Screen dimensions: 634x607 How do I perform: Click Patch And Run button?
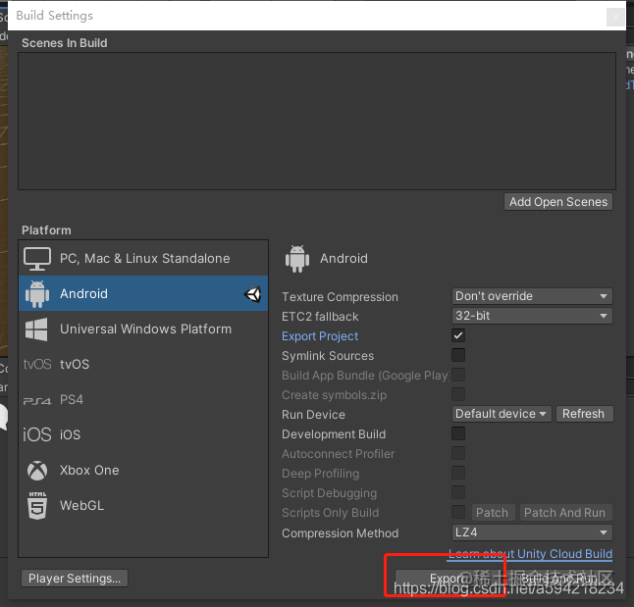[x=565, y=513]
